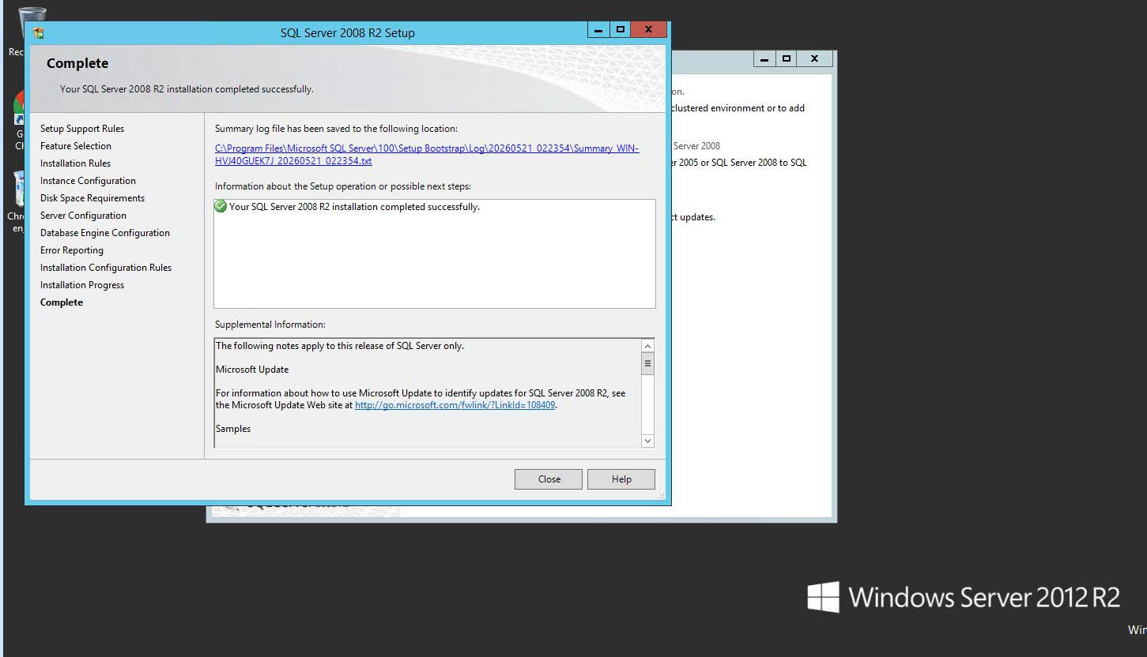
Task: Click the Microsoft Update heading text
Action: (x=252, y=370)
